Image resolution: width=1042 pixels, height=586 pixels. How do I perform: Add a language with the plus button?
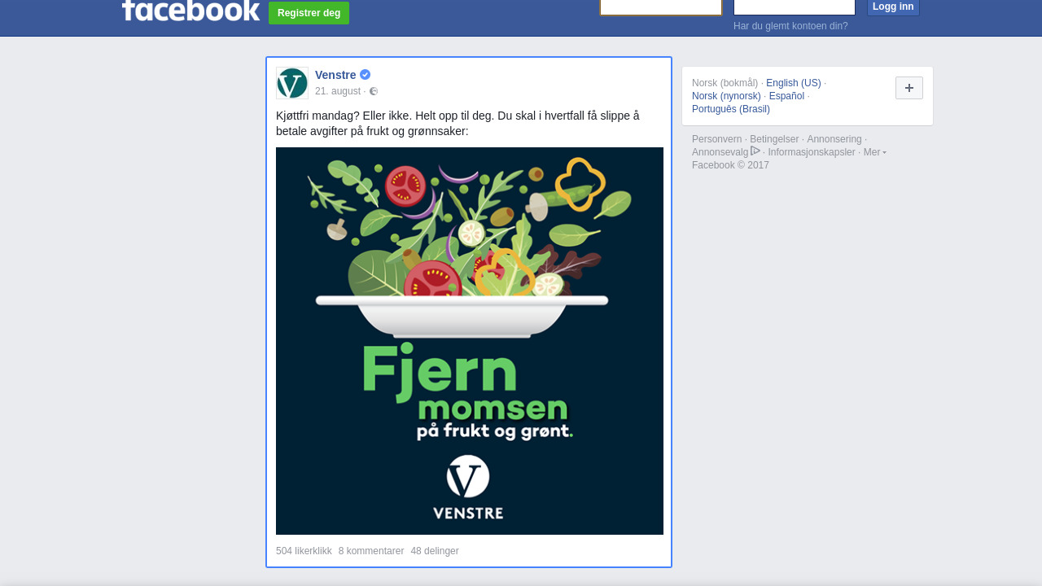909,88
